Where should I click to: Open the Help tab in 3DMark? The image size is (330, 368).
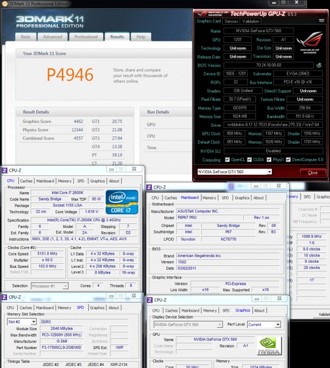click(140, 37)
